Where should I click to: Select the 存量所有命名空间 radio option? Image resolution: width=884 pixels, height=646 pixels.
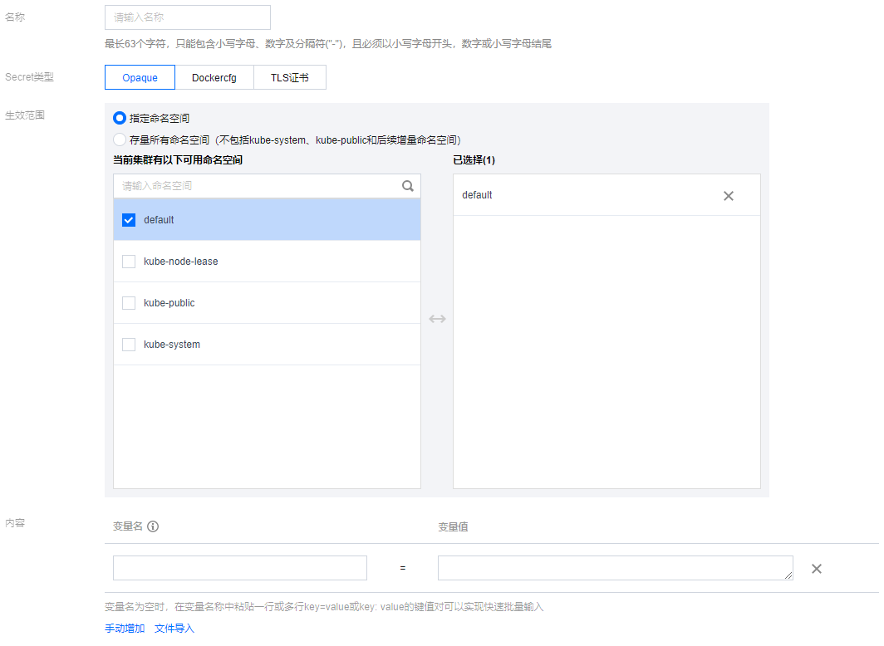119,139
